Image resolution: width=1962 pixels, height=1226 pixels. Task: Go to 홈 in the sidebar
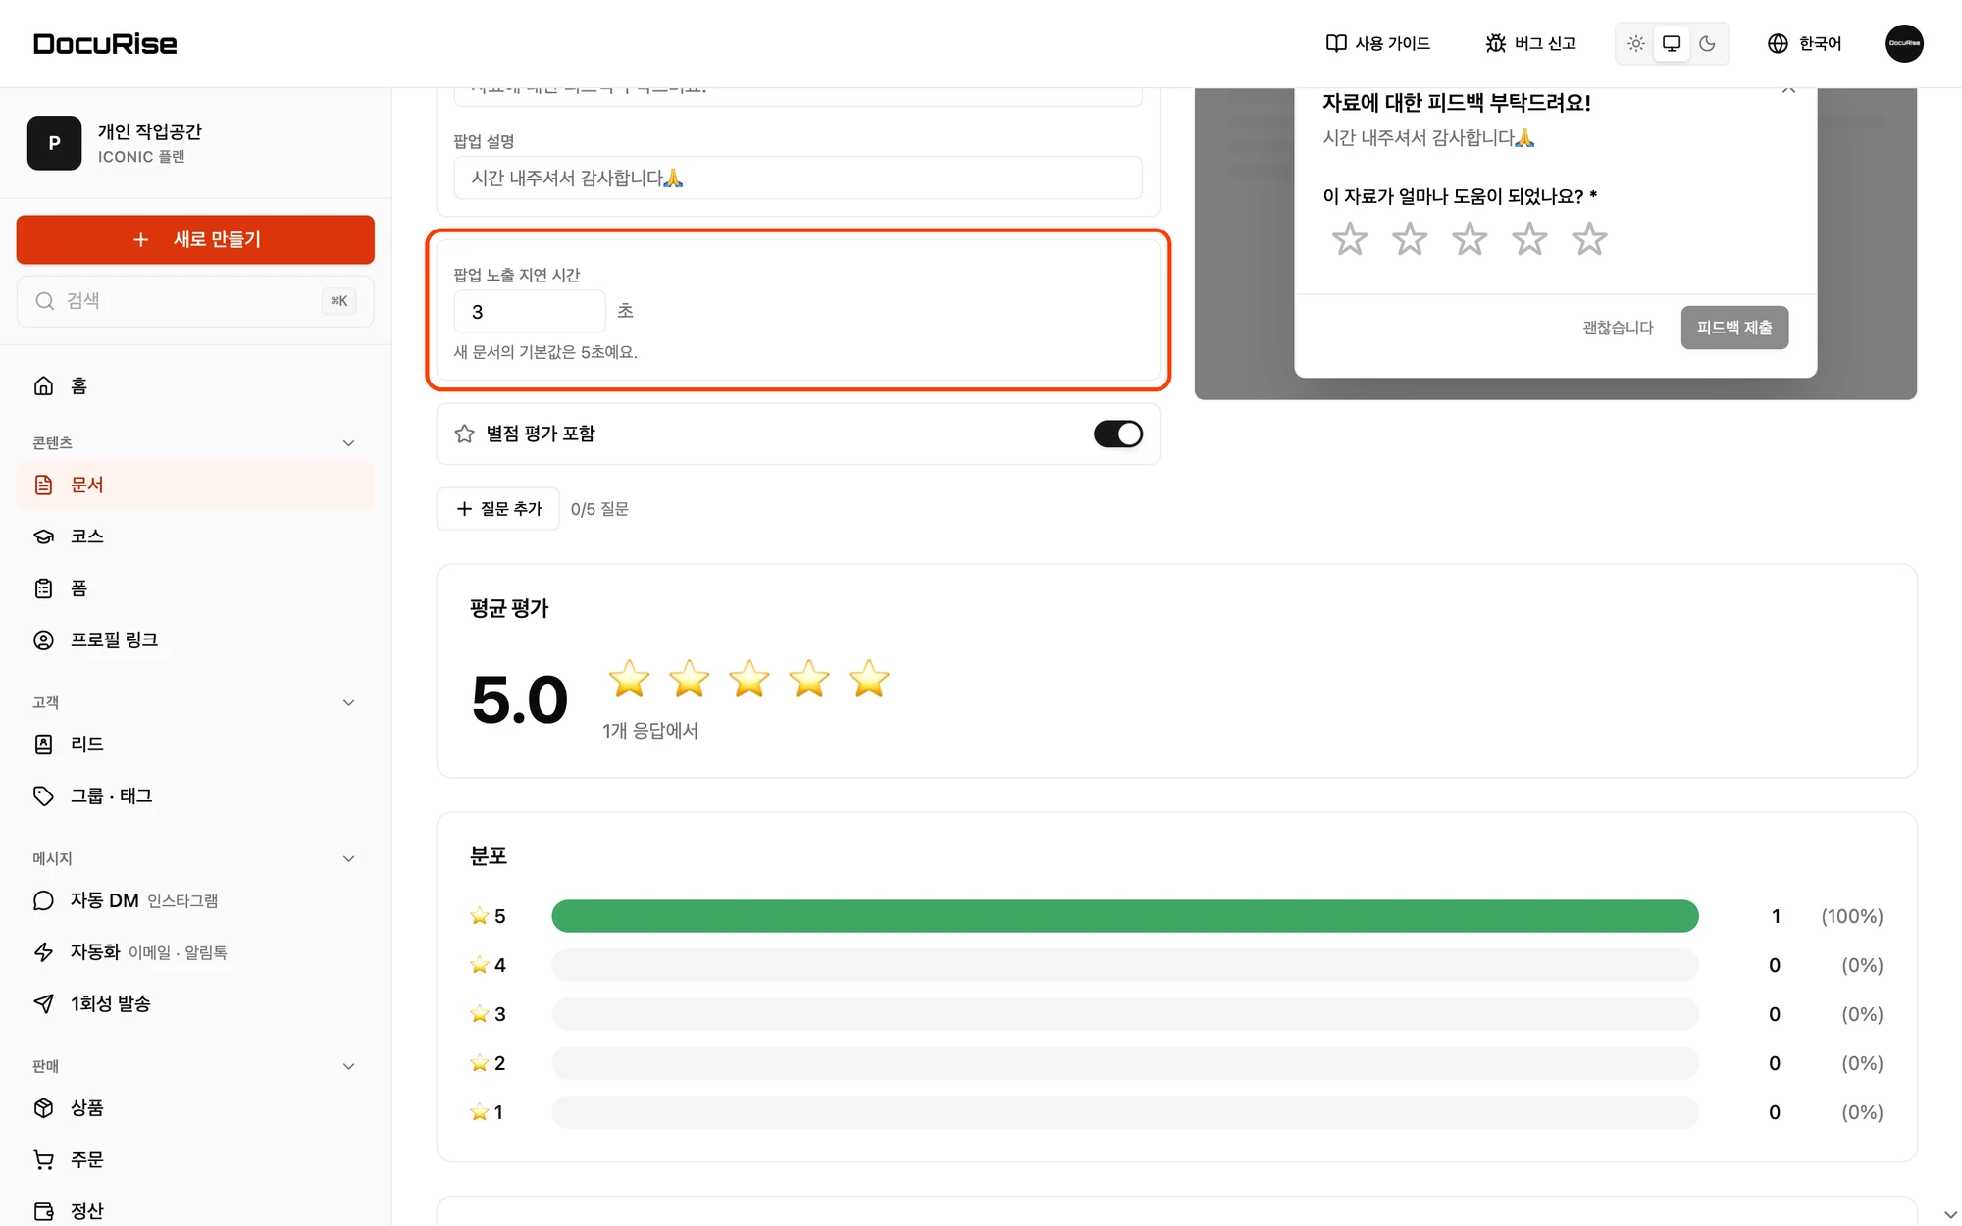tap(195, 385)
